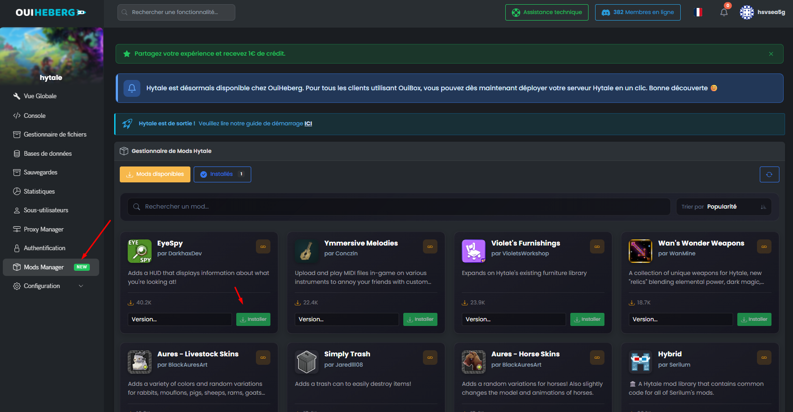Viewport: 793px width, 412px height.
Task: Click the hsvsea5g user avatar
Action: [747, 13]
